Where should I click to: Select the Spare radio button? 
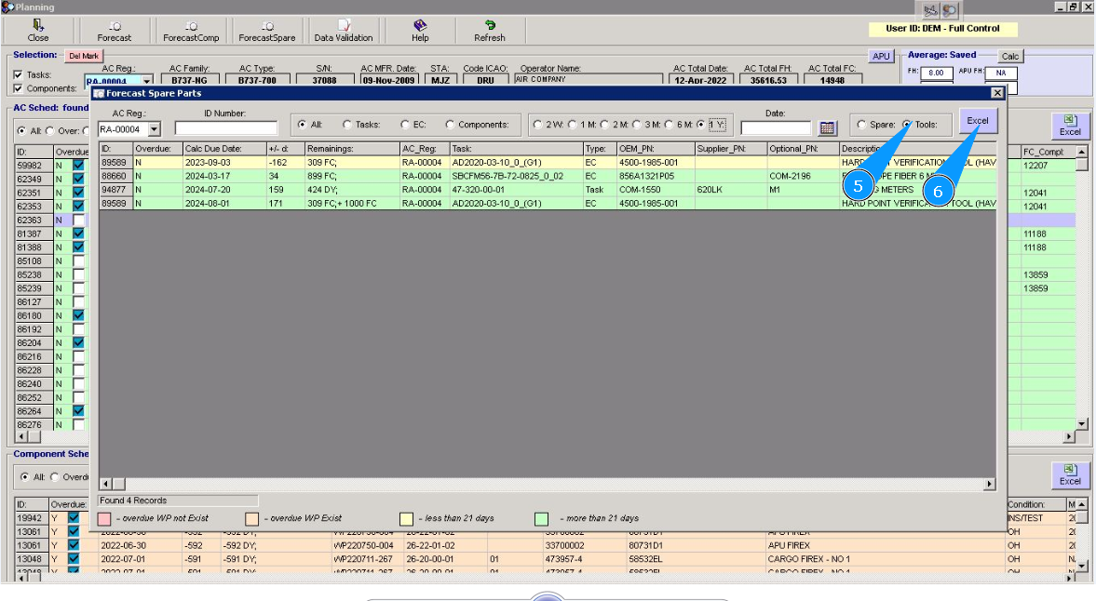861,125
